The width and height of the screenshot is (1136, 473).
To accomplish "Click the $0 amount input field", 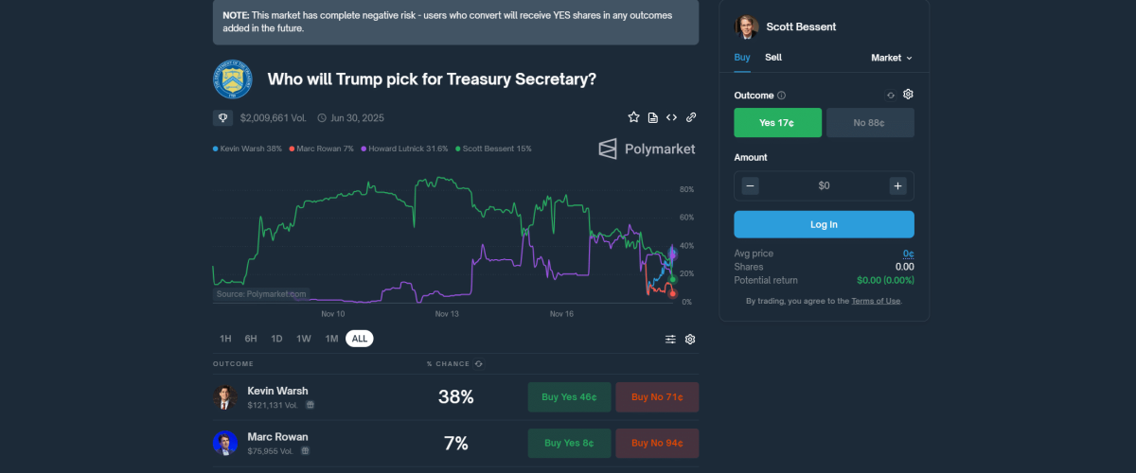I will 824,185.
